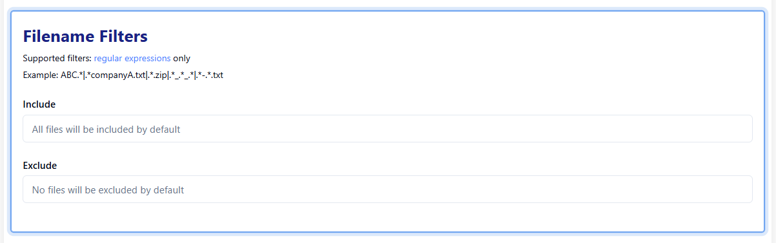Screen dimensions: 776x243
Task: Click the 'Supported filters:' text
Action: click(57, 58)
